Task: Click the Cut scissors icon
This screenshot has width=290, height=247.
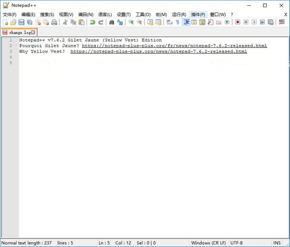Action: pos(65,22)
